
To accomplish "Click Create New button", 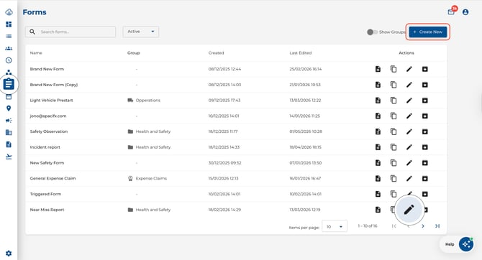I will click(428, 32).
